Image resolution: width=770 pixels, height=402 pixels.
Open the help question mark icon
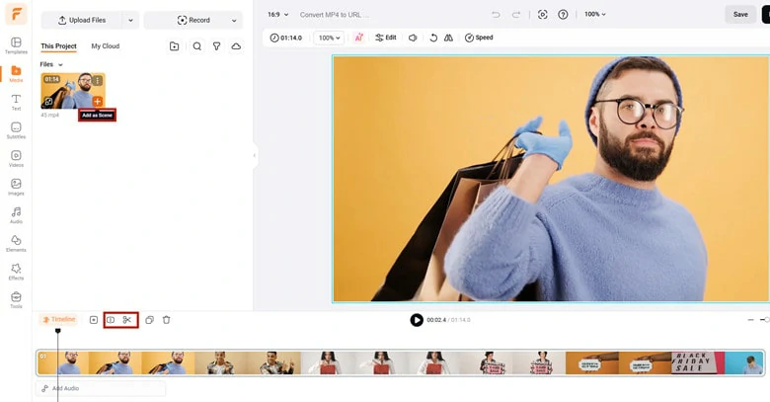564,15
